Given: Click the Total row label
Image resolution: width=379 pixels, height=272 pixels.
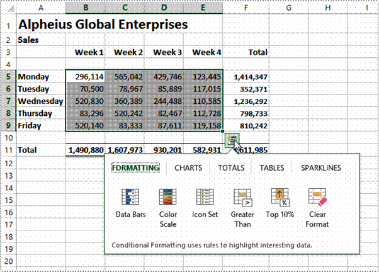Looking at the screenshot, I should tap(41, 150).
